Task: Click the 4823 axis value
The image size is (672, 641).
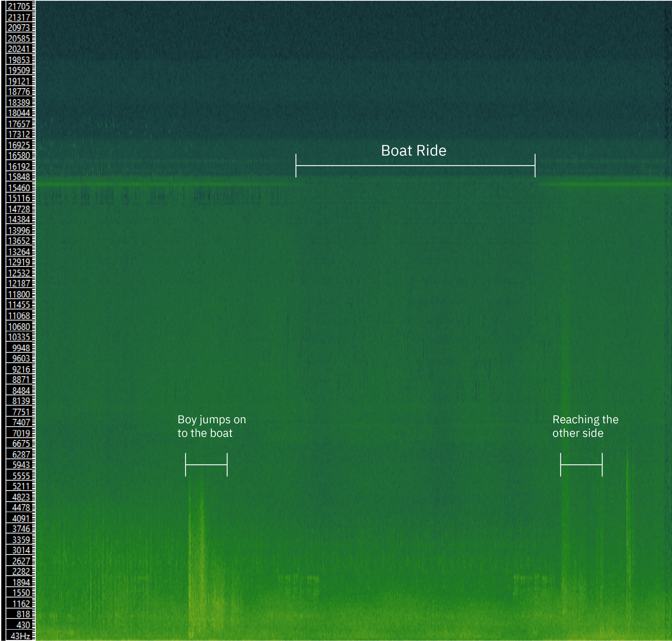Action: [21, 497]
